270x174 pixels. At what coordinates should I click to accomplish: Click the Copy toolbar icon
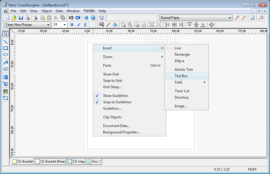42,18
